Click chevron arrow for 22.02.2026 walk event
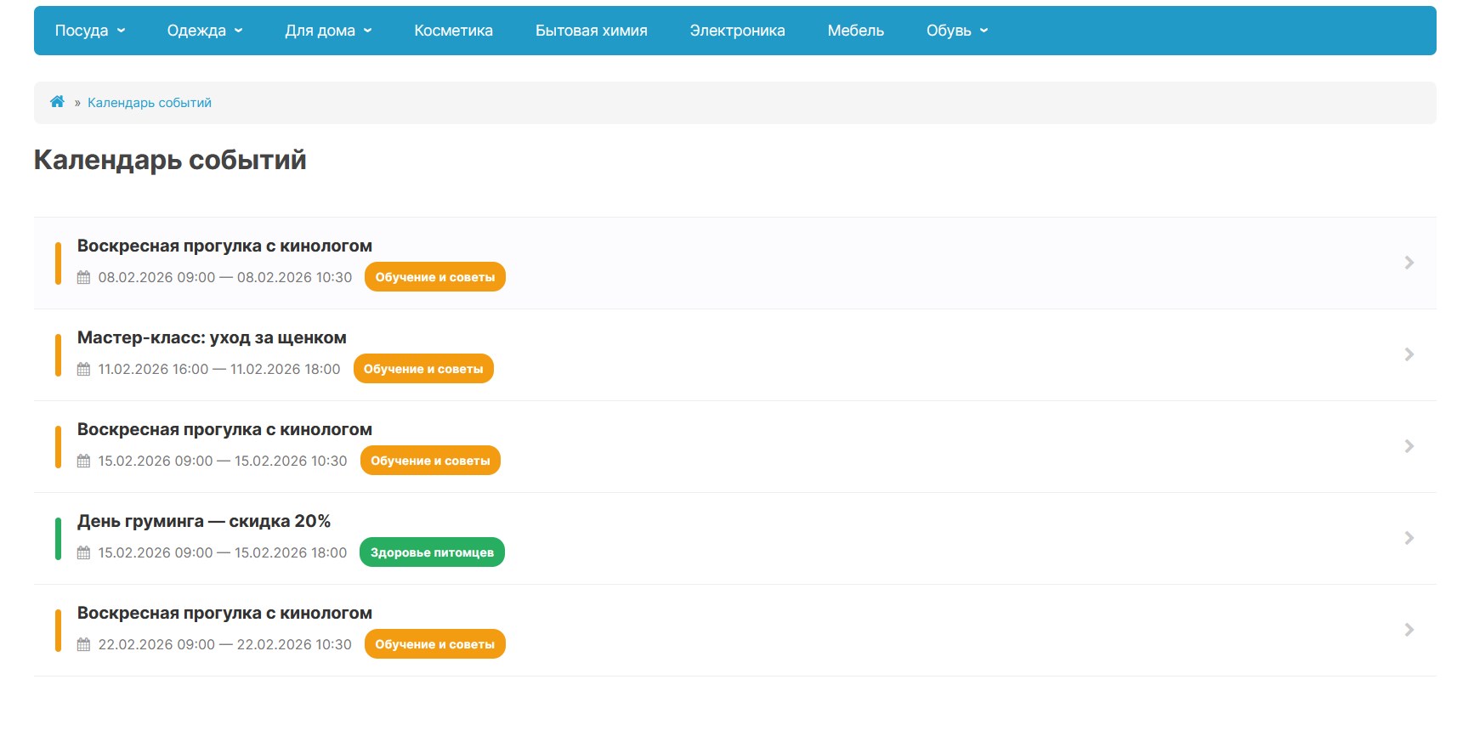 1409,630
